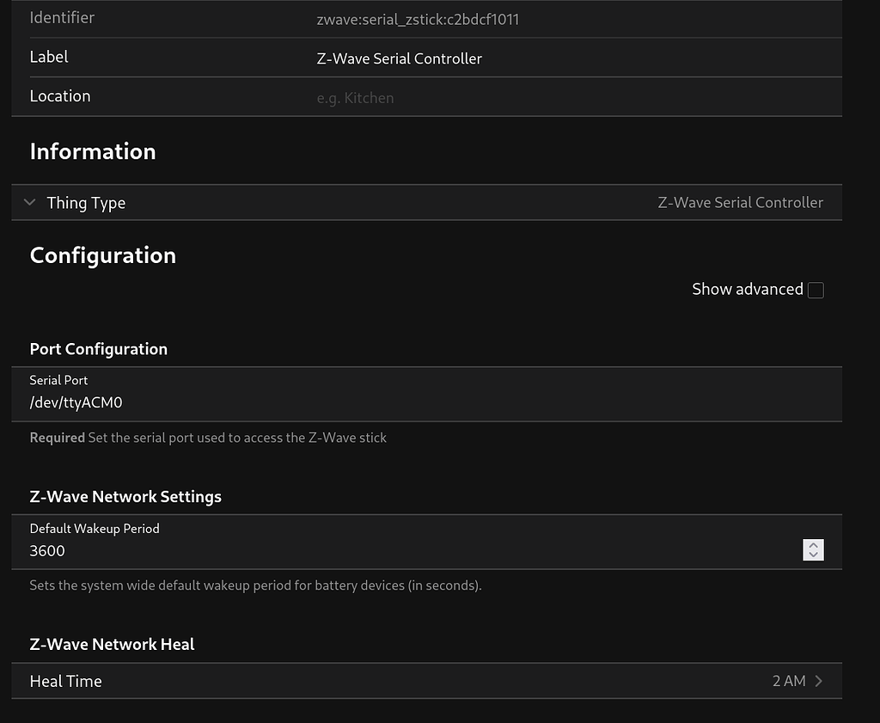Expand the Thing Type row by clicking its label
This screenshot has width=880, height=723.
coord(86,202)
